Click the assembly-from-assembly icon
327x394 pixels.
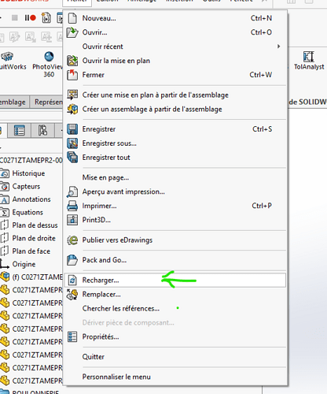click(72, 109)
